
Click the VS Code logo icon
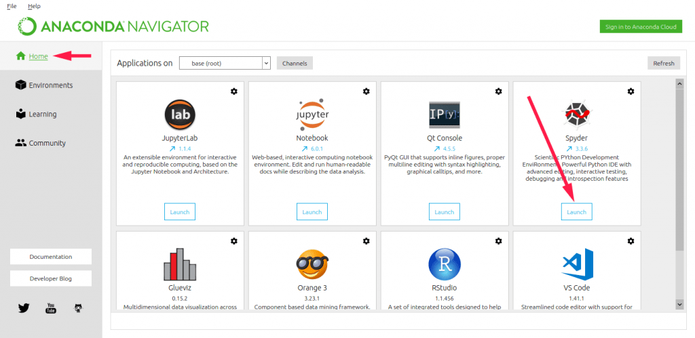click(x=576, y=264)
